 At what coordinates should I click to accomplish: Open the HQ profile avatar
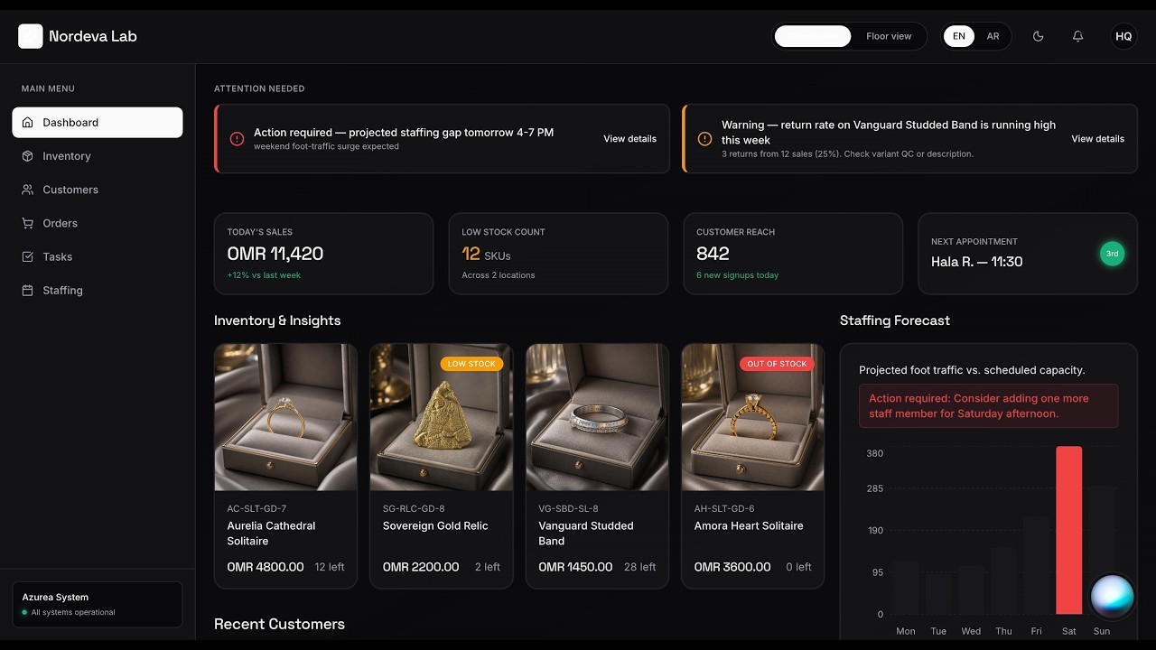coord(1123,36)
